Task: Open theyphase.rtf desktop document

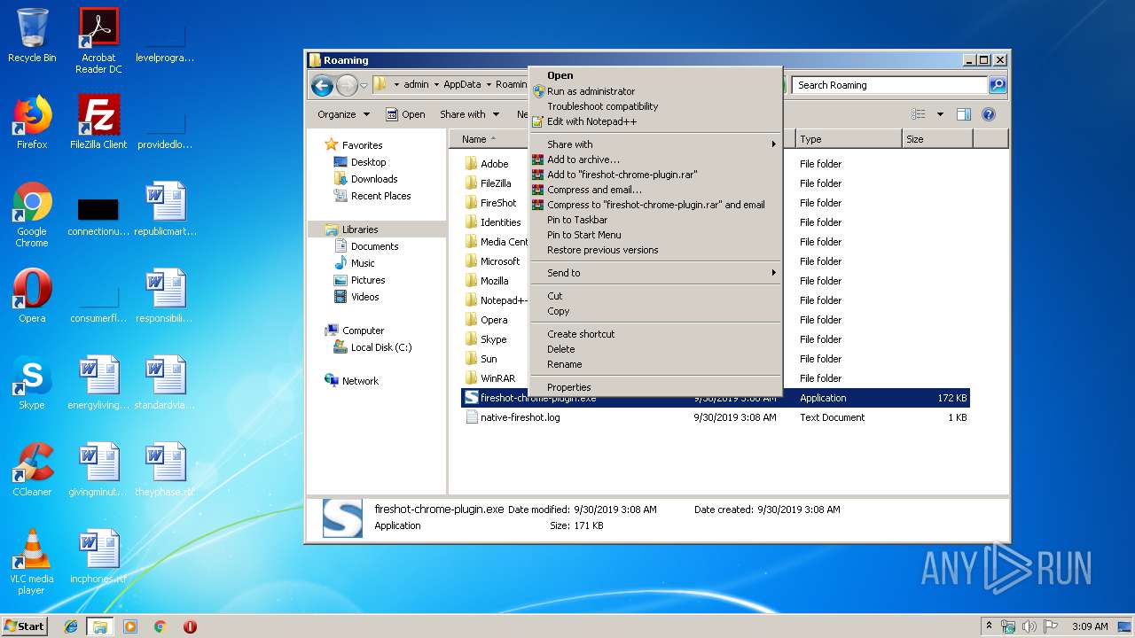Action: 166,470
